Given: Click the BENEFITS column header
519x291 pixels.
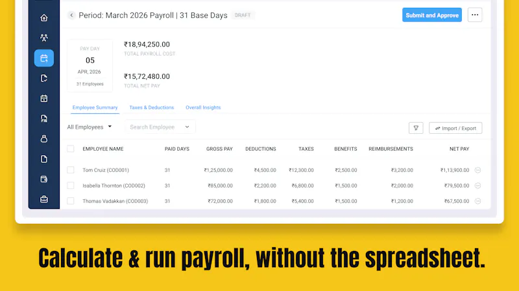Looking at the screenshot, I should [x=346, y=149].
